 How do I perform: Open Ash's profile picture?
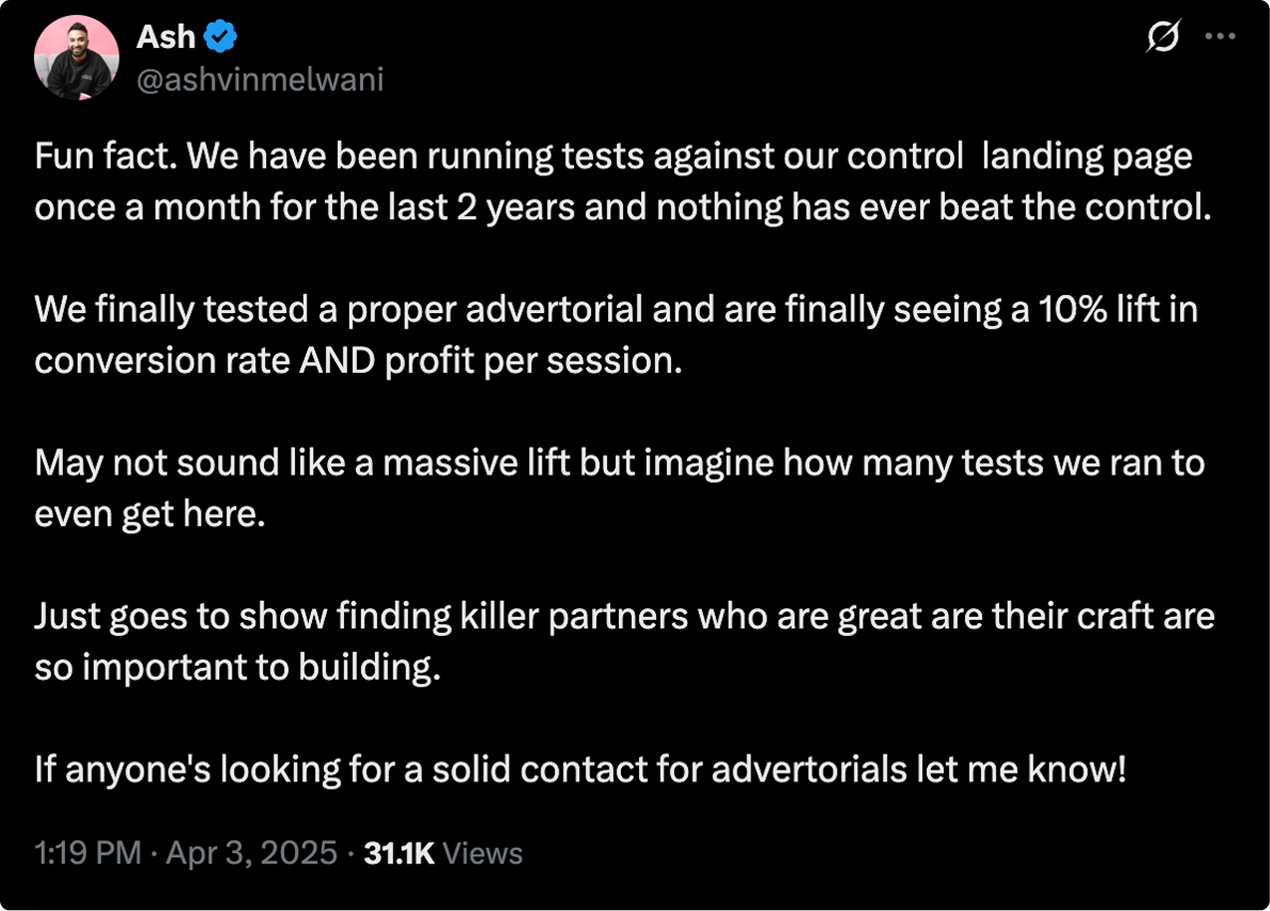(x=76, y=59)
